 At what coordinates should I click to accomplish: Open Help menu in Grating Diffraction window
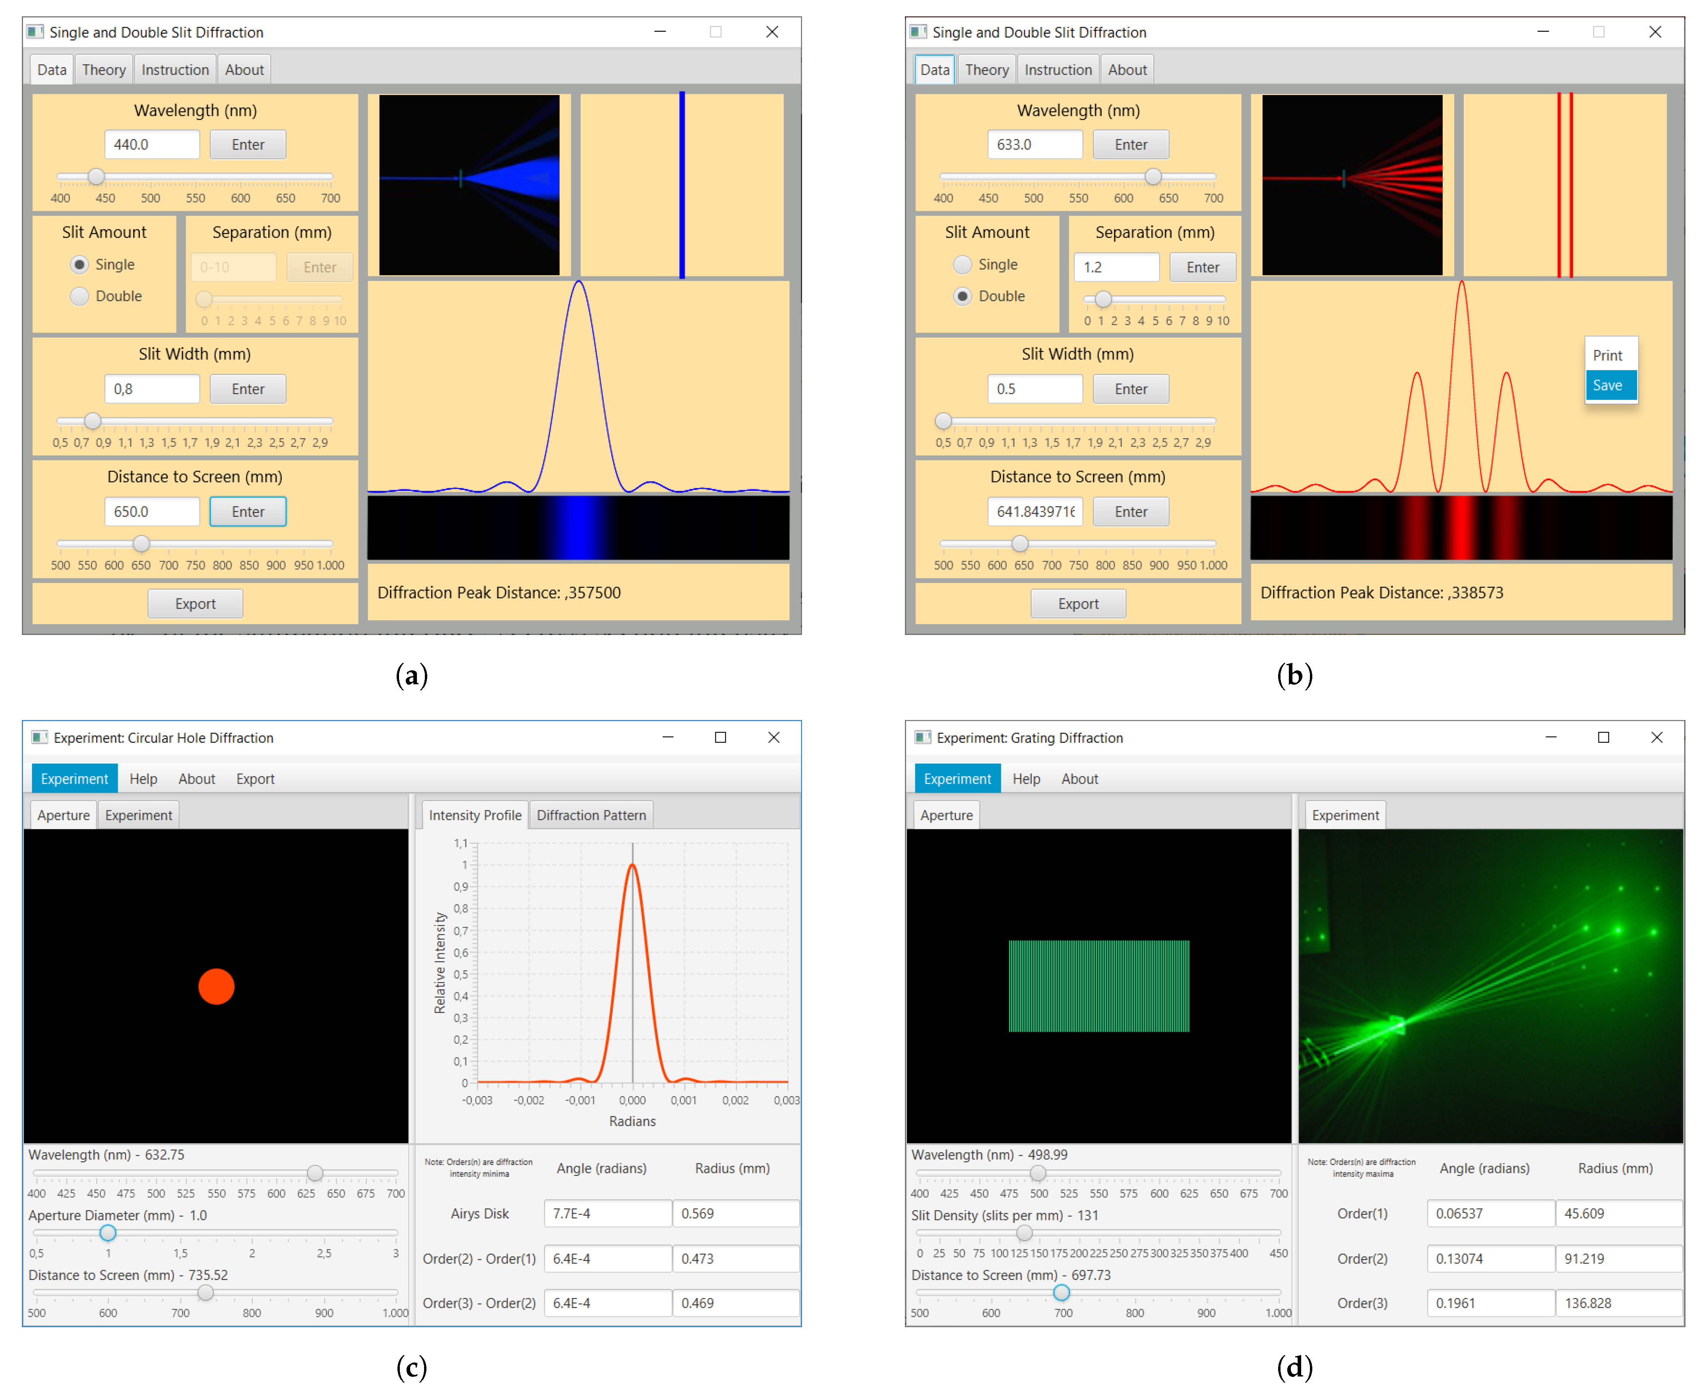click(x=1028, y=780)
